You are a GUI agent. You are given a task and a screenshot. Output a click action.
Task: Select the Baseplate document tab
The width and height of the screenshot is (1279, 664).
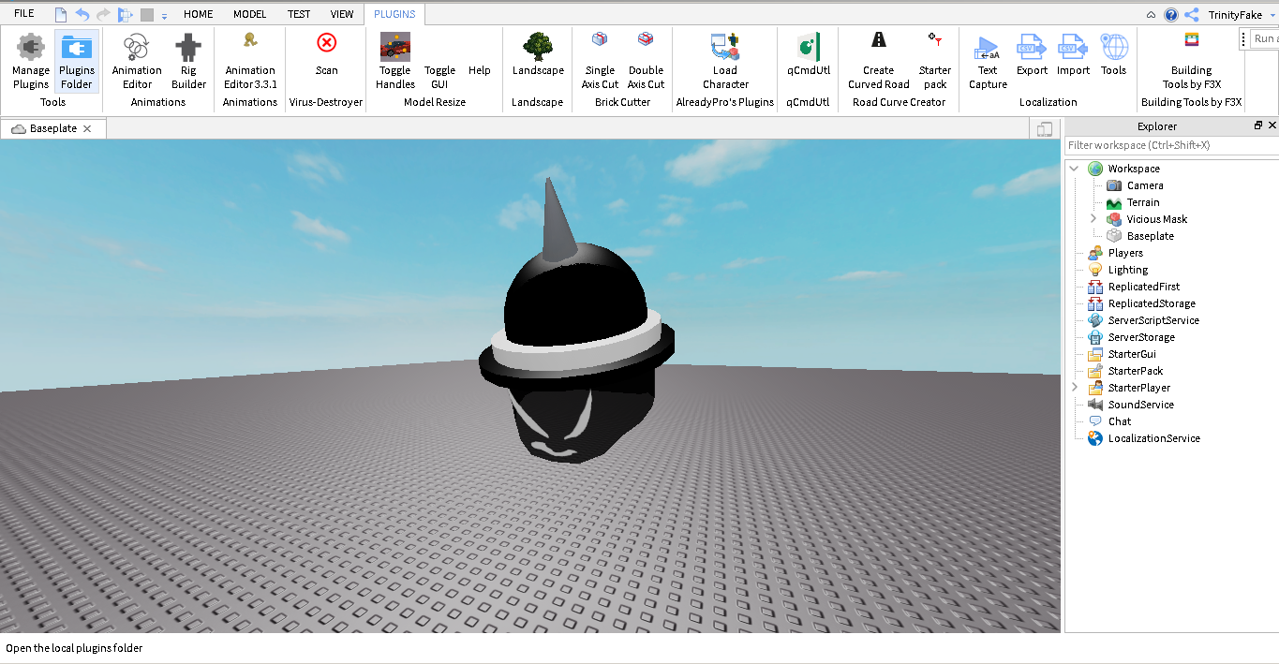(52, 128)
